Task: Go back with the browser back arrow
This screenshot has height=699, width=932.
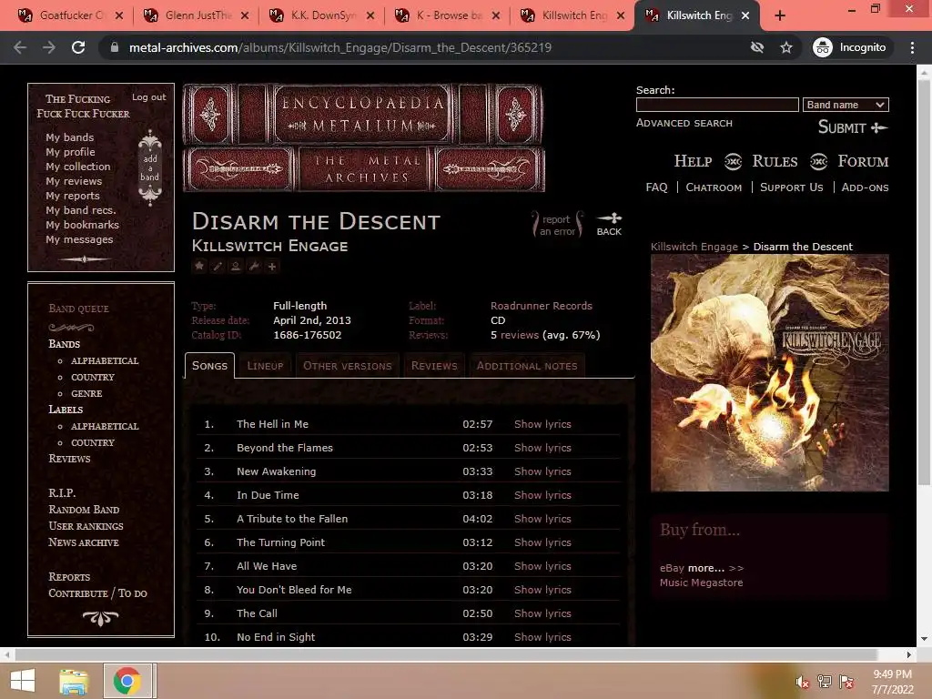Action: (20, 47)
